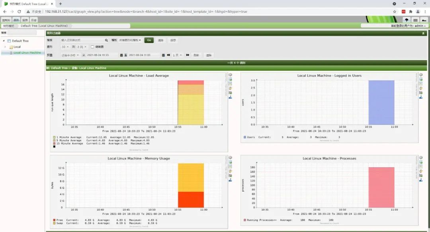Collapse the Default Tree node in the sidebar

tap(4, 41)
